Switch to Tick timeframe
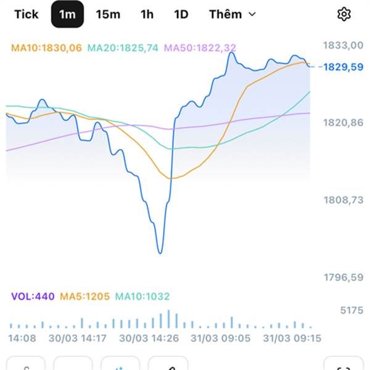 [x=26, y=14]
